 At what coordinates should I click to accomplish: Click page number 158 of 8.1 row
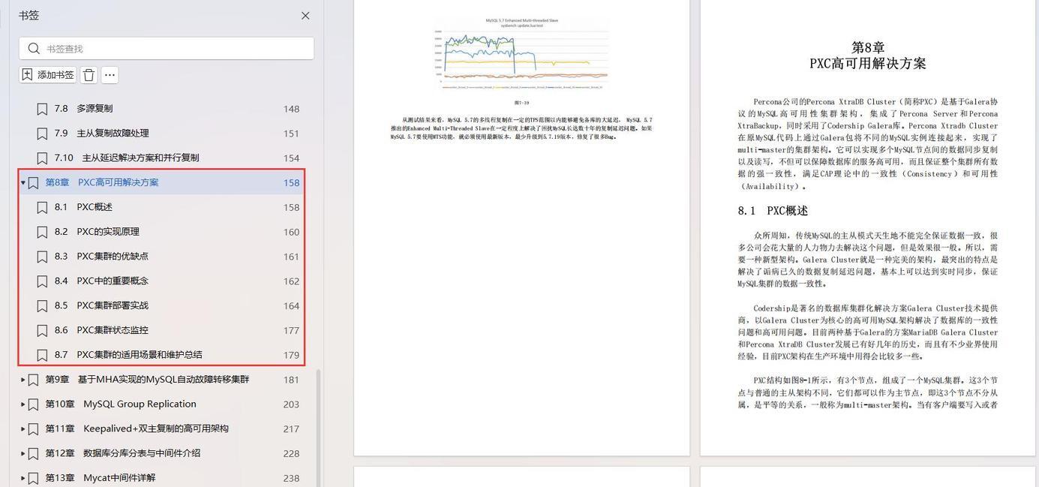291,208
